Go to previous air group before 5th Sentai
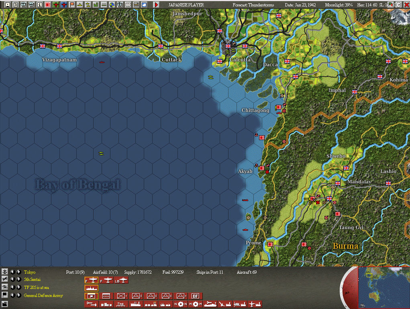This screenshot has width=410, height=309. pyautogui.click(x=12, y=279)
